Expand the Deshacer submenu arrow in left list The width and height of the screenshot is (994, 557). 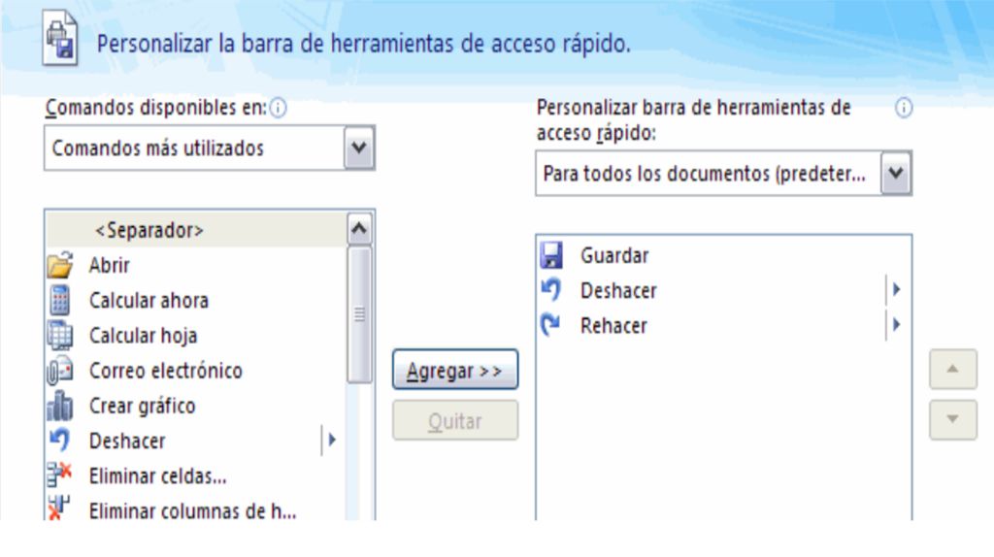(x=331, y=441)
